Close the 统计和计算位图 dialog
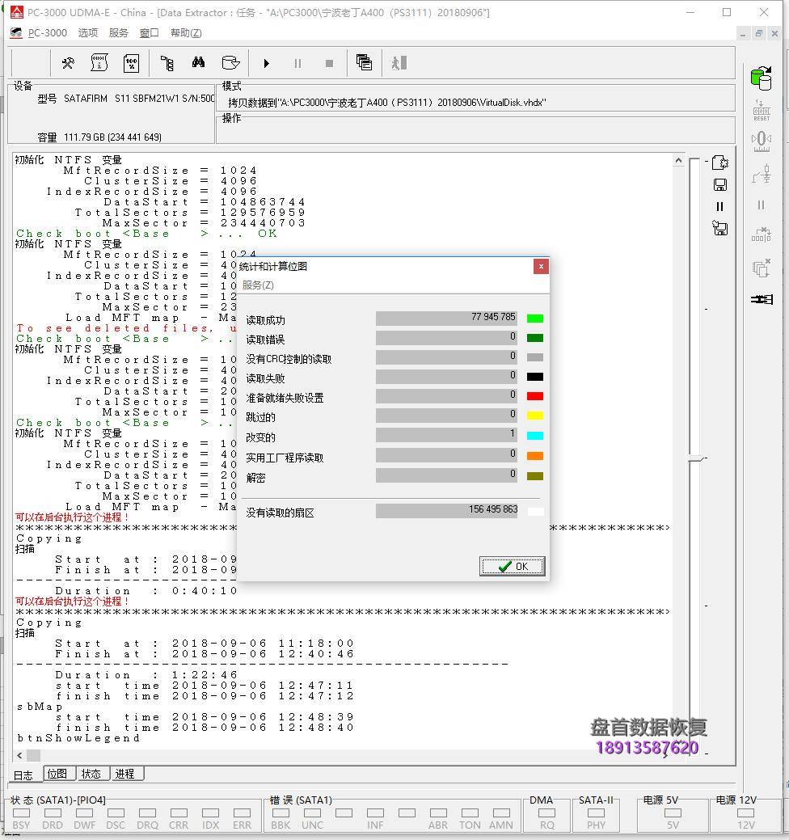 tap(541, 266)
